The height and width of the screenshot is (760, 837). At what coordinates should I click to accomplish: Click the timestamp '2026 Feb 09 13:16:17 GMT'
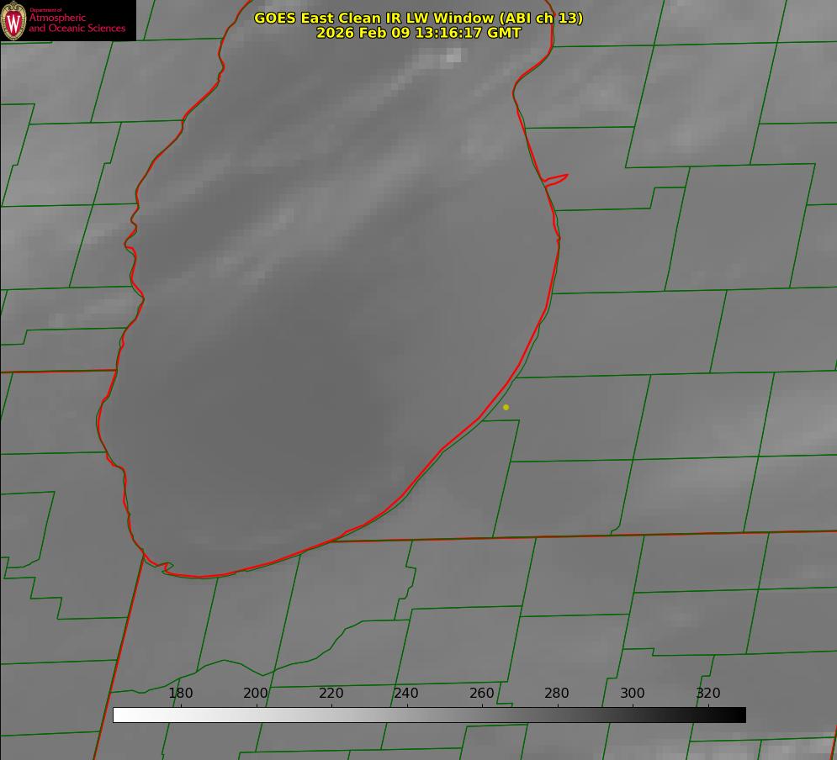[419, 33]
